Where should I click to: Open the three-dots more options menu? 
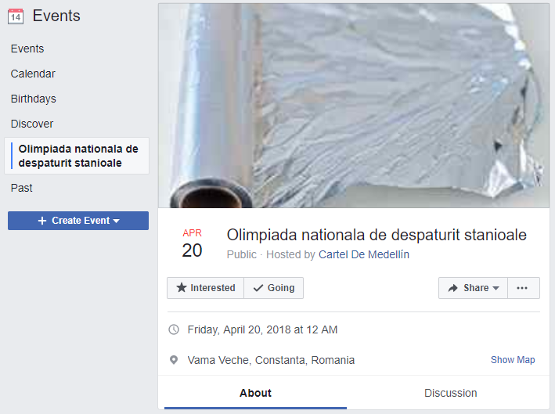[x=524, y=288]
